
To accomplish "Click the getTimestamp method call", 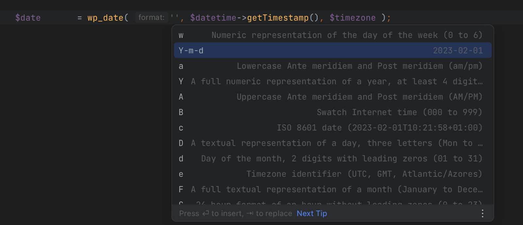I will [x=278, y=18].
